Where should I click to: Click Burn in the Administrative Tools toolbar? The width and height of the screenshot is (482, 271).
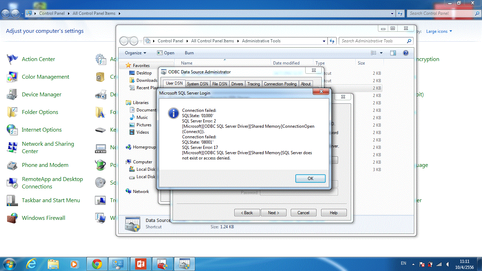[x=189, y=53]
